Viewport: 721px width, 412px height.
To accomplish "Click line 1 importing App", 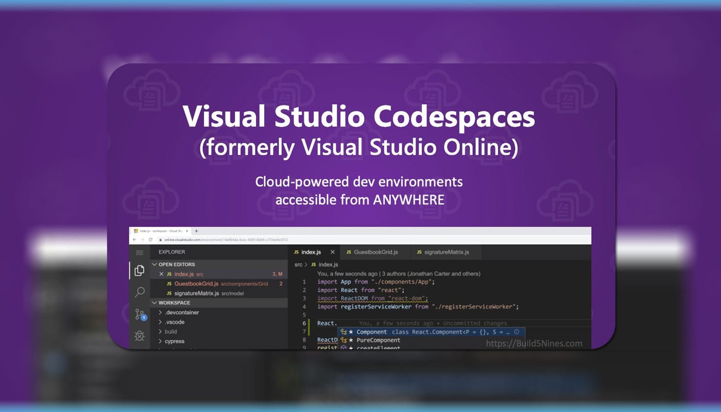I will [x=376, y=282].
